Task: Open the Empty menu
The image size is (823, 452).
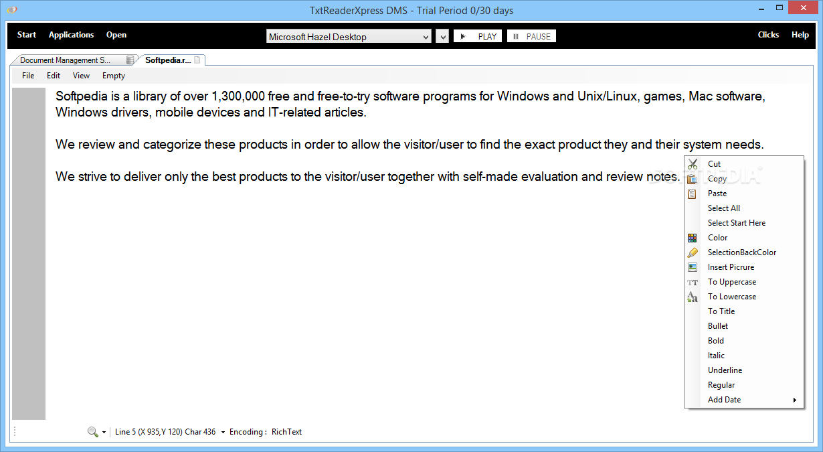Action: coord(114,76)
